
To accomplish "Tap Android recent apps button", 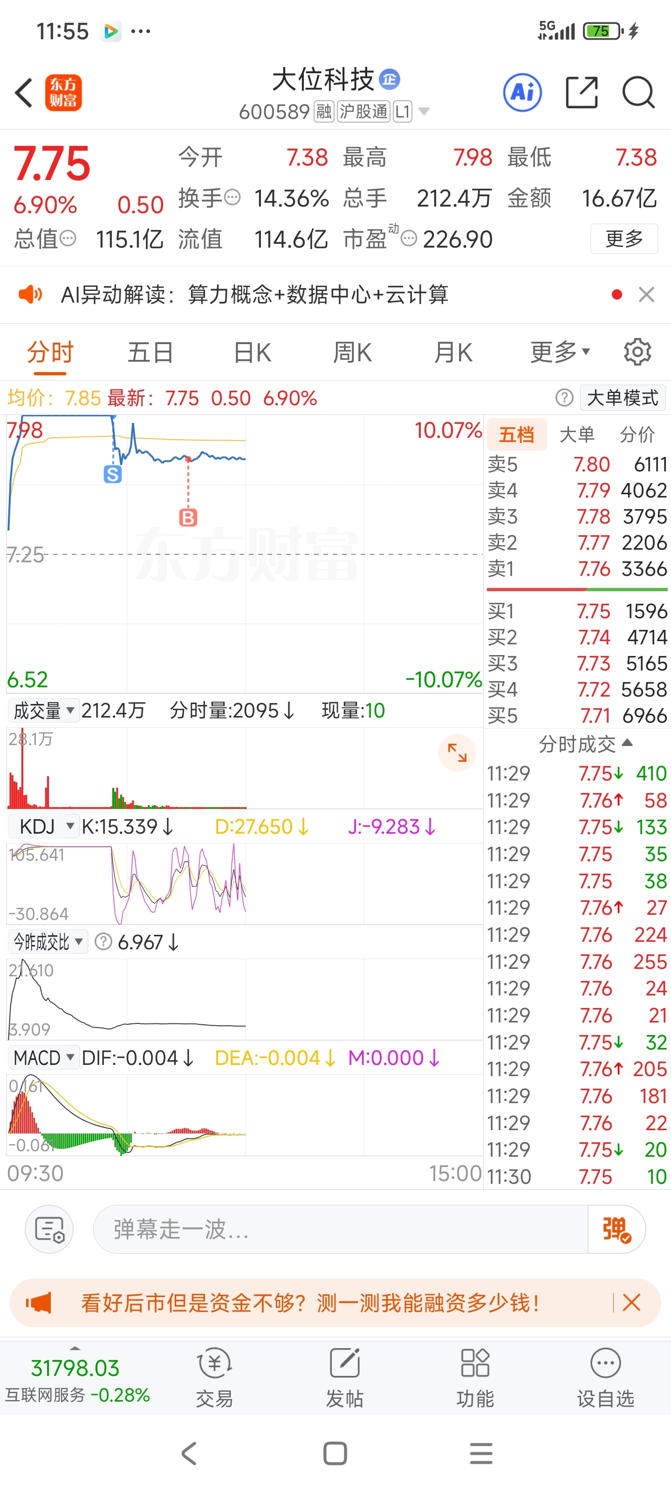I will click(x=481, y=1453).
